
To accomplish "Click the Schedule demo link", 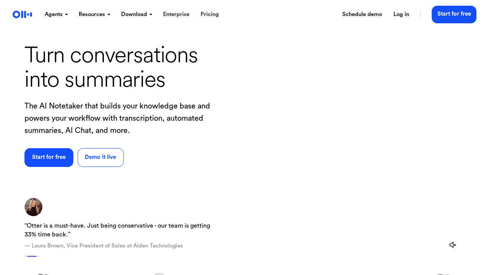I will point(362,15).
